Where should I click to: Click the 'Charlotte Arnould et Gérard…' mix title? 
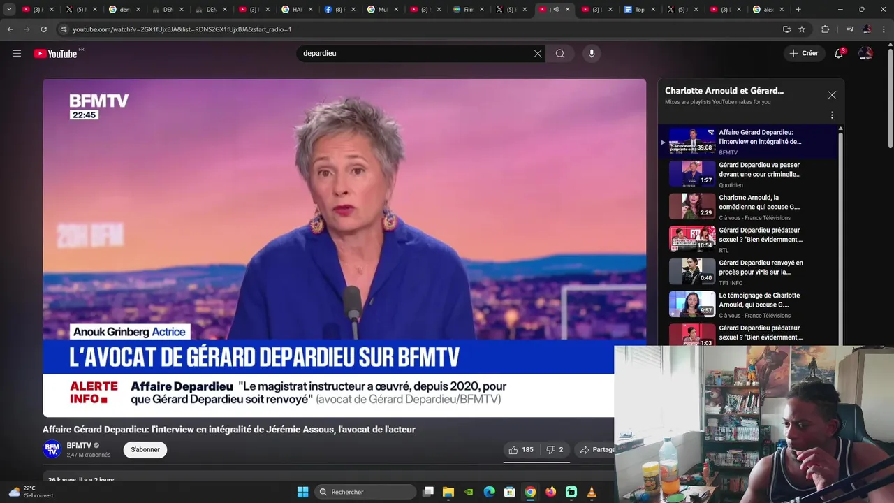pyautogui.click(x=724, y=91)
